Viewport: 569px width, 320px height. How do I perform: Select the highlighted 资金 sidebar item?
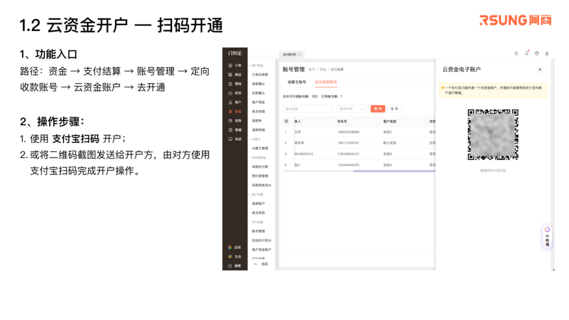235,112
